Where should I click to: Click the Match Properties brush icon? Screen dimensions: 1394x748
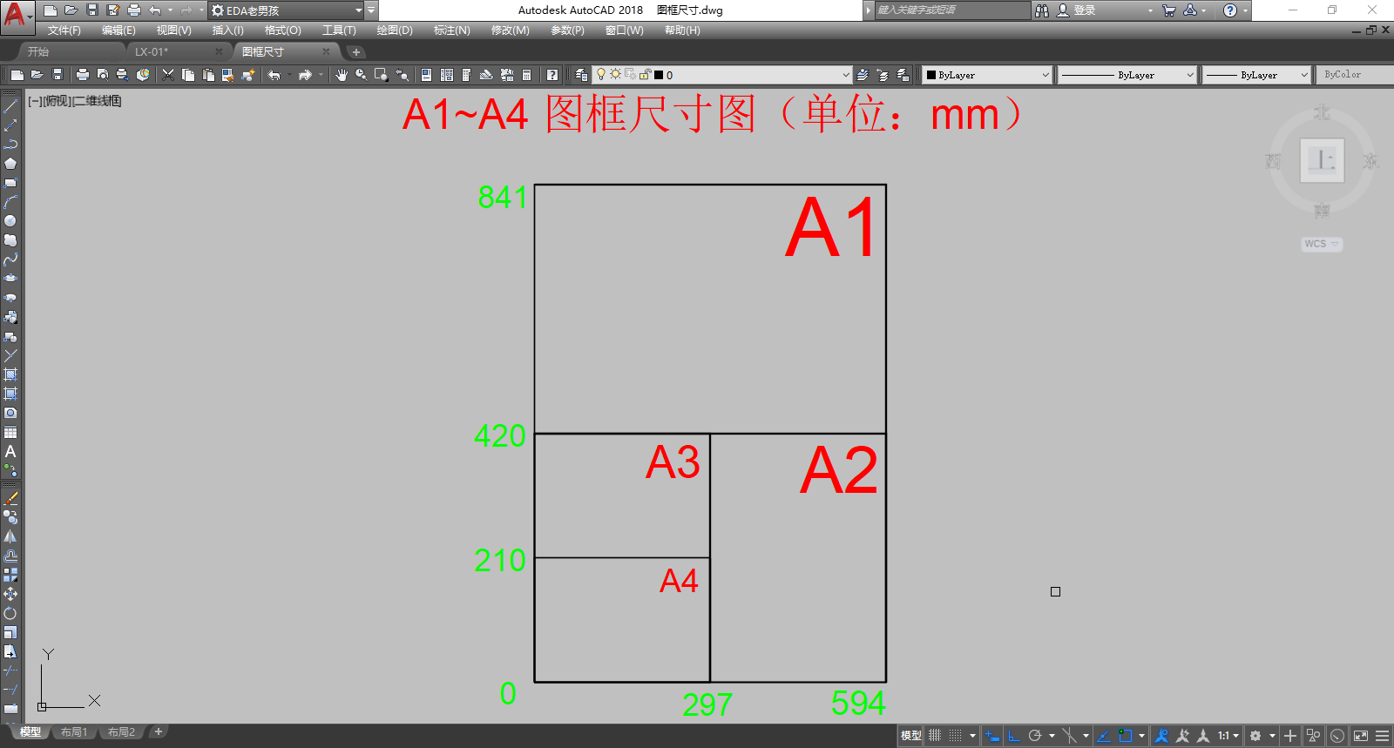[248, 75]
